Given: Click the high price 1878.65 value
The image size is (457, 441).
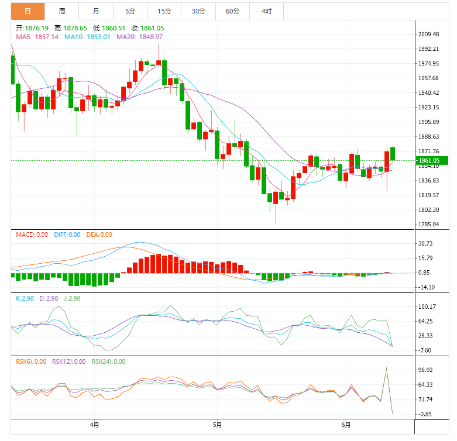Looking at the screenshot, I should [75, 28].
